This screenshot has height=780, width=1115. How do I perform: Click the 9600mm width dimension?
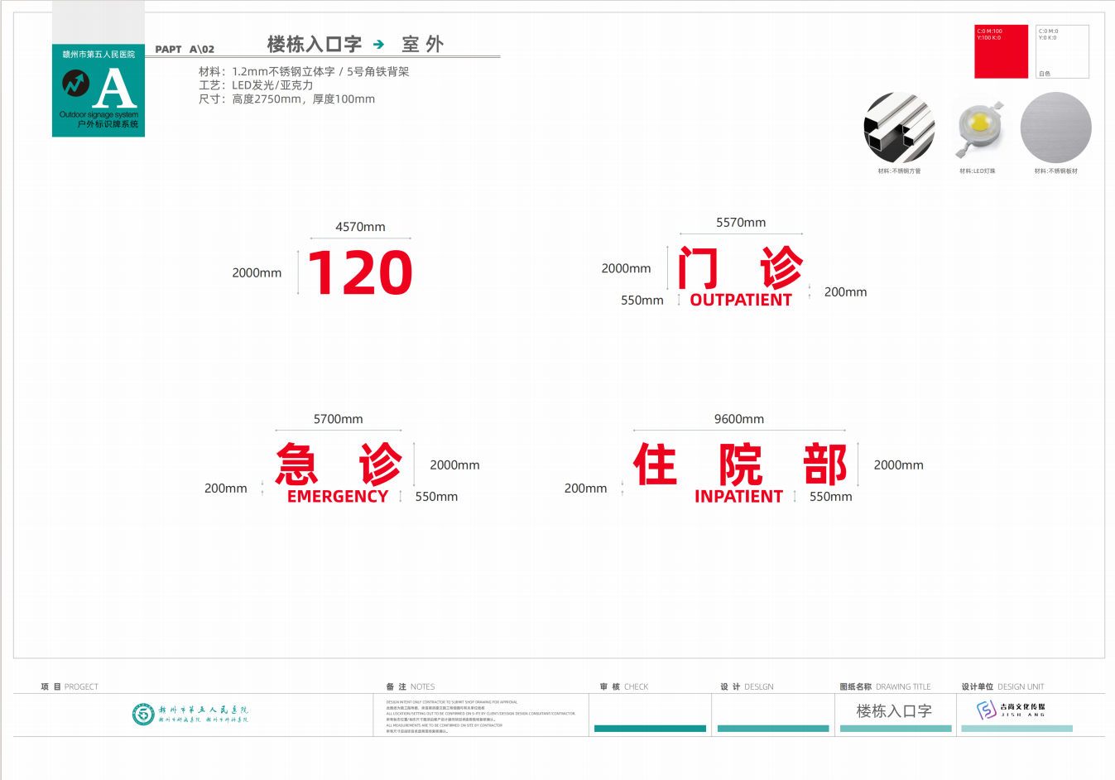pos(739,419)
